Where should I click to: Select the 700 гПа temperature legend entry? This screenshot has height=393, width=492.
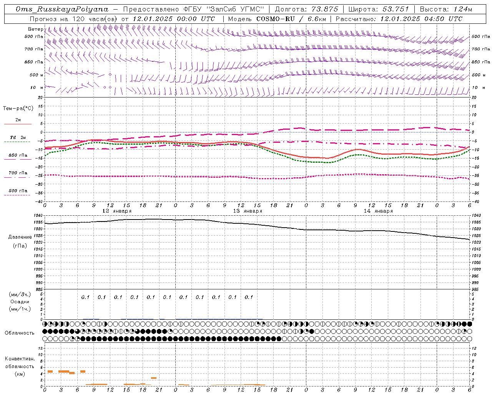(18, 173)
